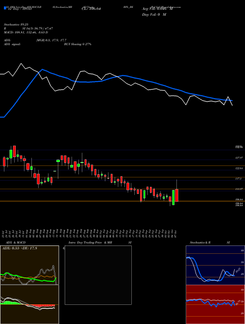Open the ADX indicator mini chart

coord(29,265)
